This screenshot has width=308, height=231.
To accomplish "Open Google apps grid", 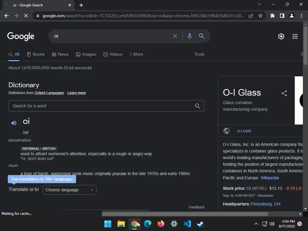I will point(295,36).
